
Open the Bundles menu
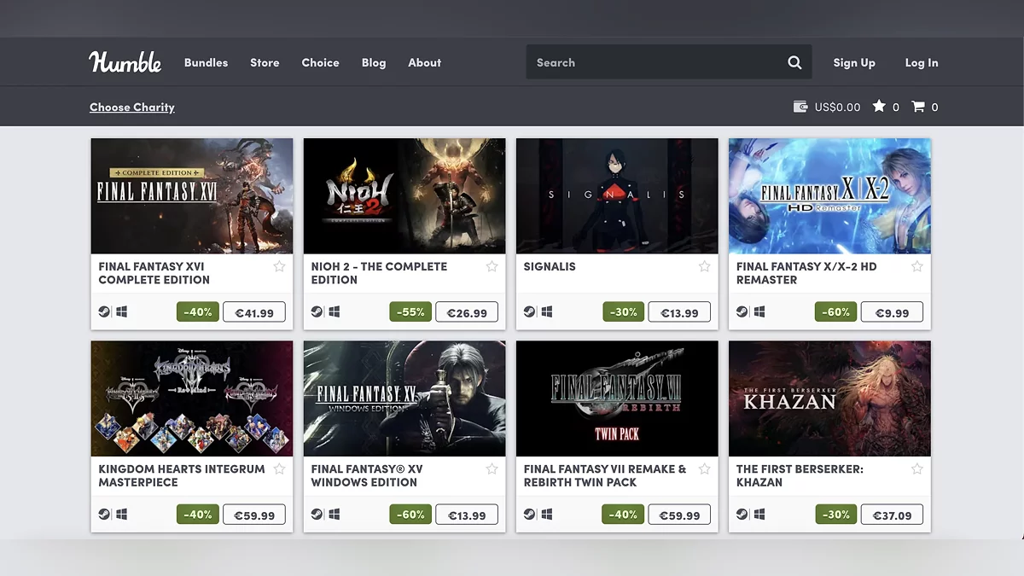coord(206,62)
